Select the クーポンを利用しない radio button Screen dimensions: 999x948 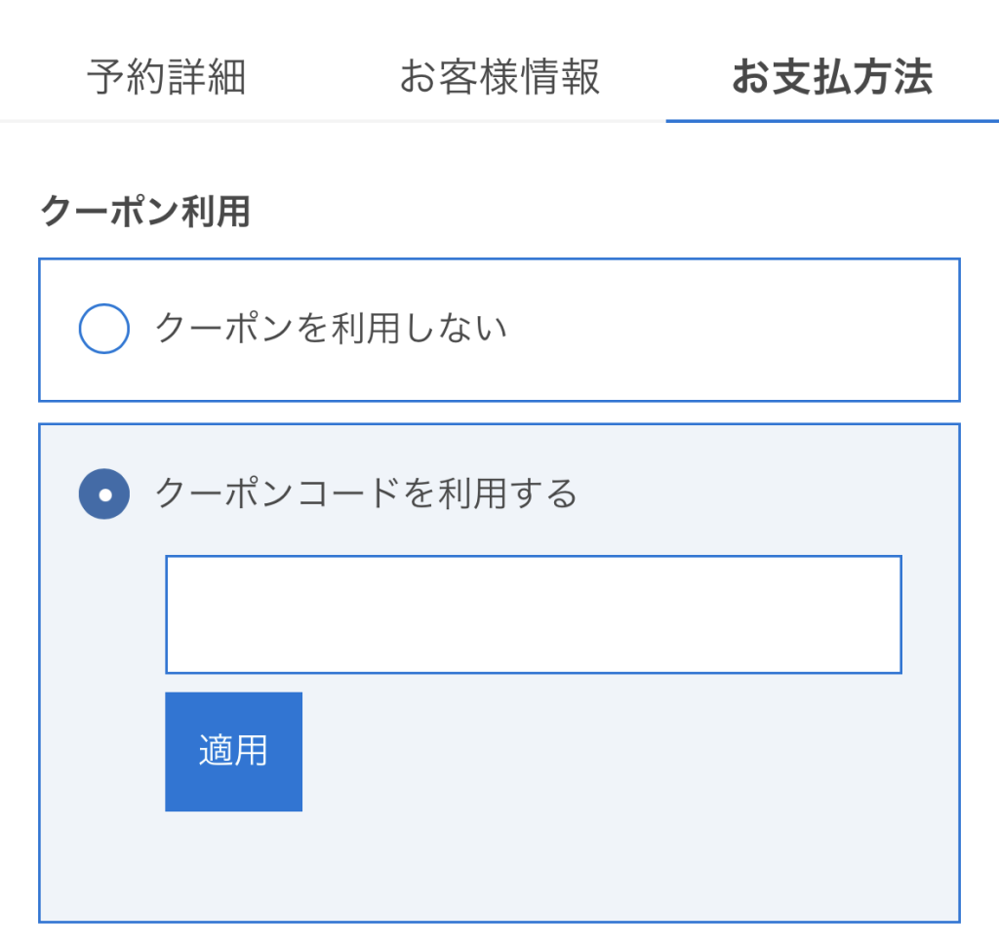point(104,329)
